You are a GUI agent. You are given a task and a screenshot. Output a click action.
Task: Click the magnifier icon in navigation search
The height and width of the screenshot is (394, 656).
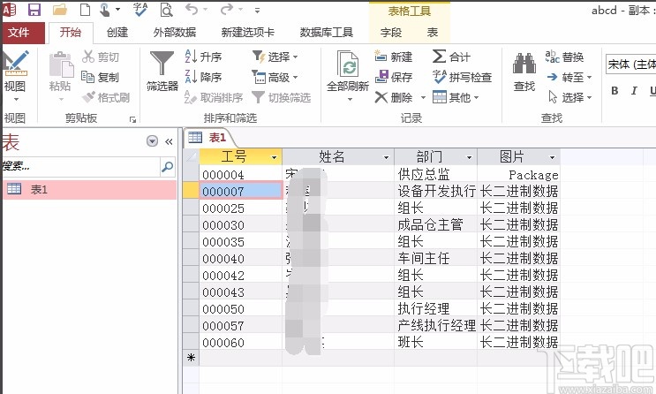coord(168,167)
